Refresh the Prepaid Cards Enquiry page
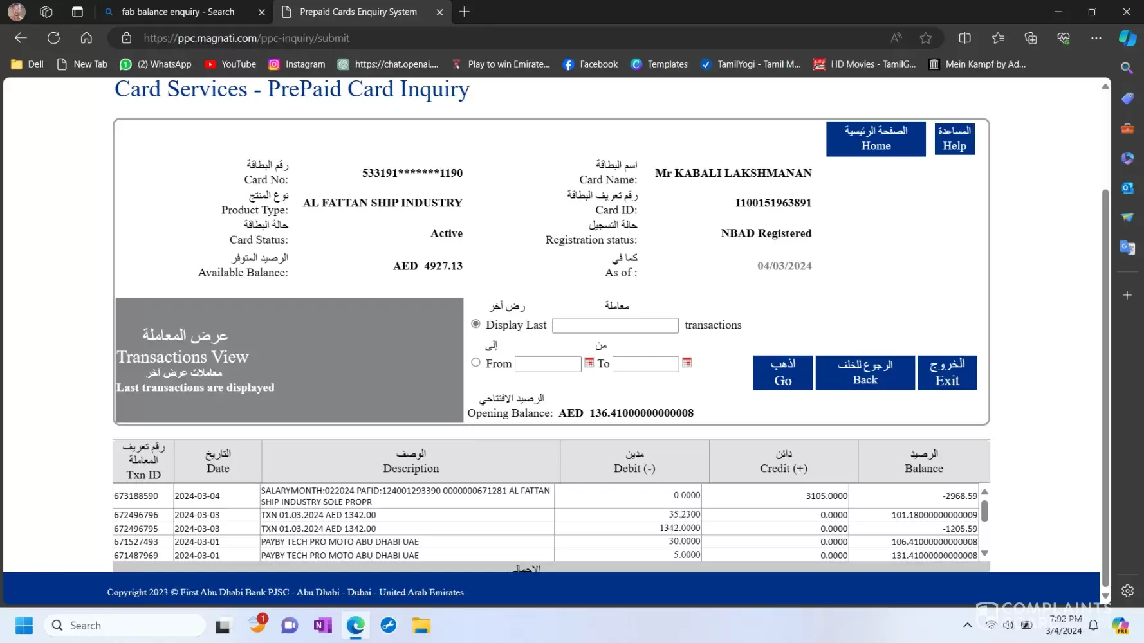Image resolution: width=1144 pixels, height=643 pixels. tap(53, 38)
